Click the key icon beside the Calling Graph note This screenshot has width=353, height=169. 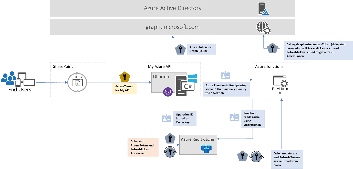(273, 48)
